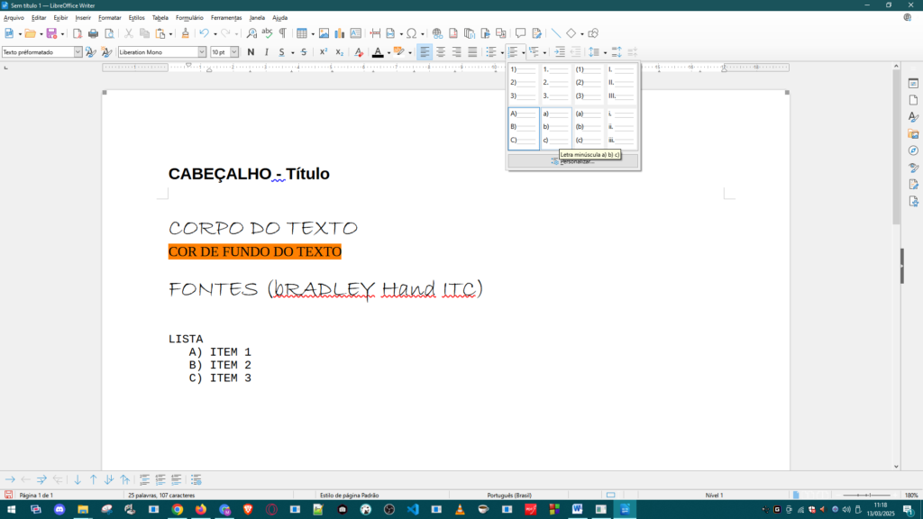The width and height of the screenshot is (923, 519).
Task: Toggle formatting marks (pilcrow) icon
Action: (282, 33)
